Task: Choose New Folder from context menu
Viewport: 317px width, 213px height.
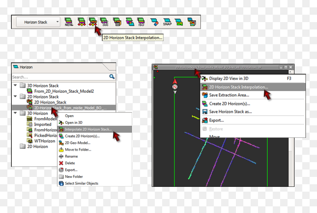Action: pos(95,177)
